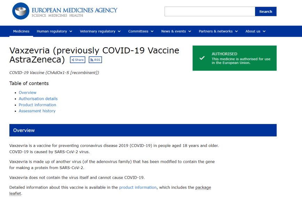The width and height of the screenshot is (302, 200).
Task: Open the Veterinary regulatory dropdown menu
Action: tap(100, 31)
